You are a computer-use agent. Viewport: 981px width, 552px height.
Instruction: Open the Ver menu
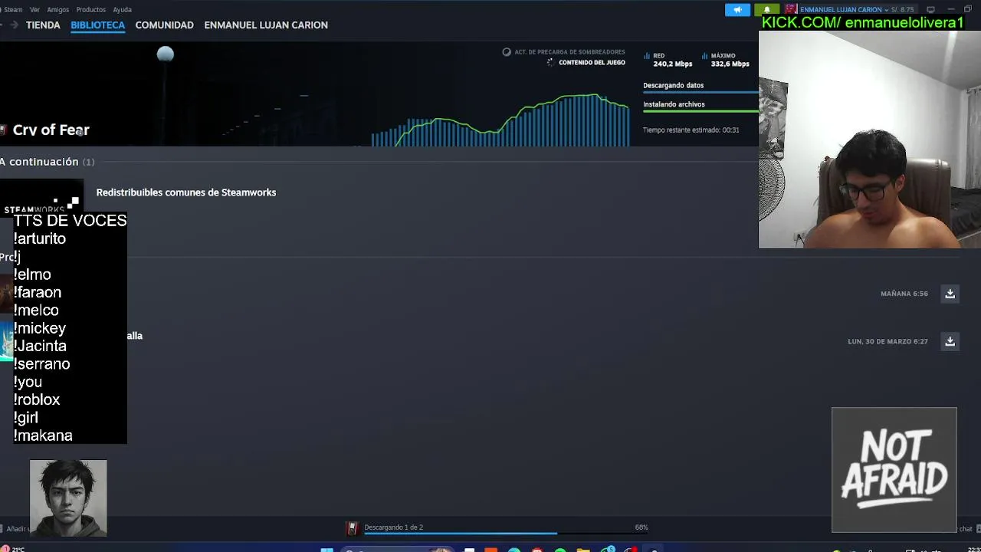click(34, 9)
